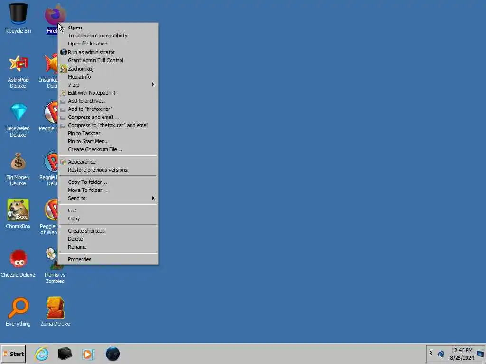Choose Copy To folder...
486x364 pixels.
(x=108, y=182)
